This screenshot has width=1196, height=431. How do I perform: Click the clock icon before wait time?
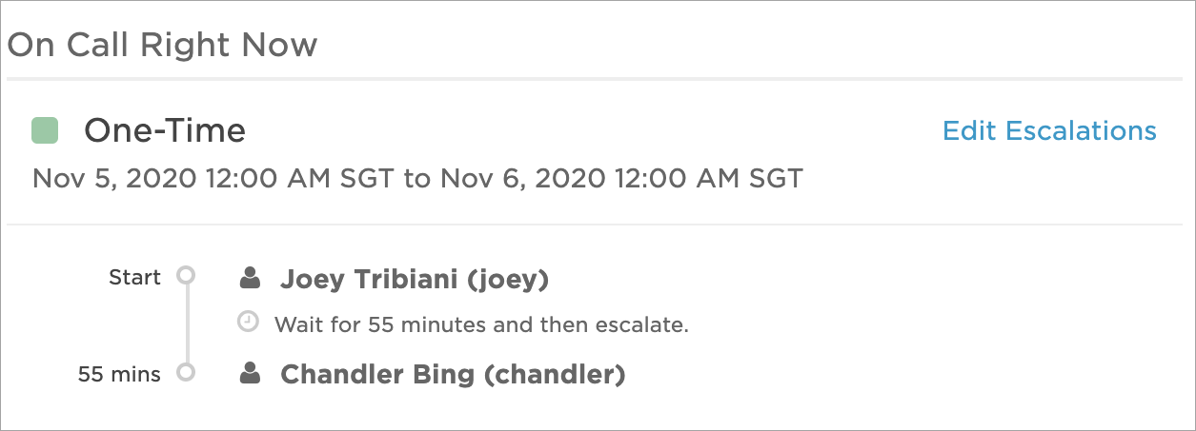click(x=248, y=323)
